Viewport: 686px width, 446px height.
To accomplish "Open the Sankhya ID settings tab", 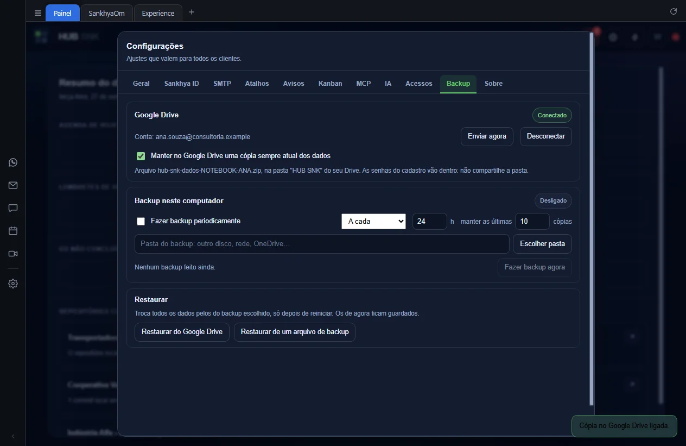I will 181,84.
